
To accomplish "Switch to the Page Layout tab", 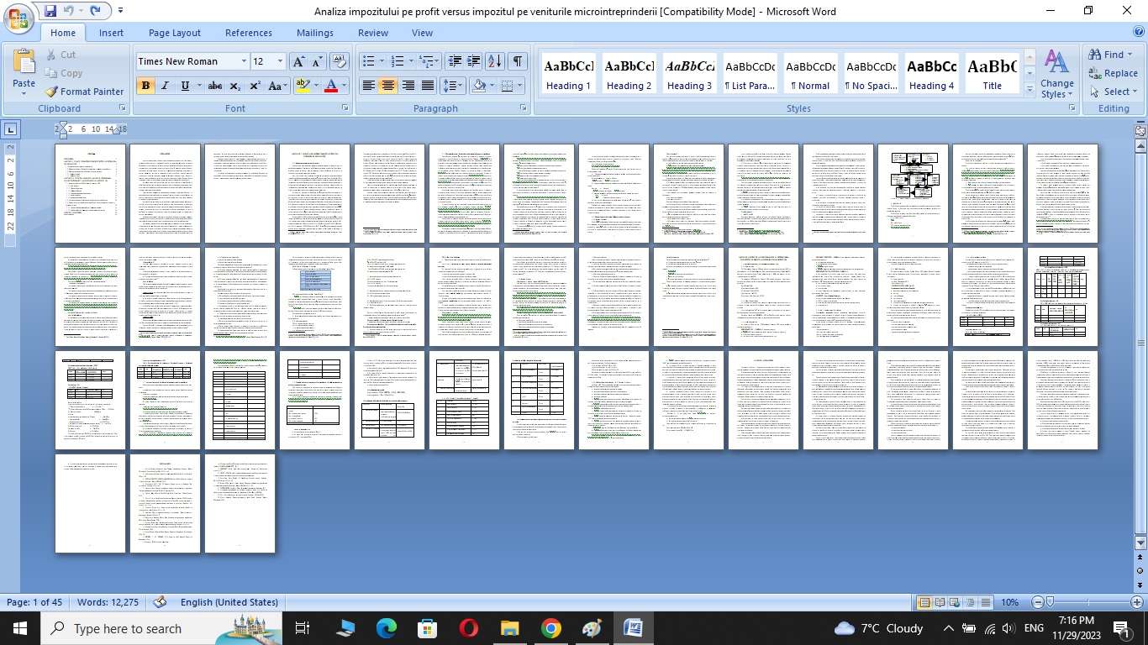I will point(175,33).
